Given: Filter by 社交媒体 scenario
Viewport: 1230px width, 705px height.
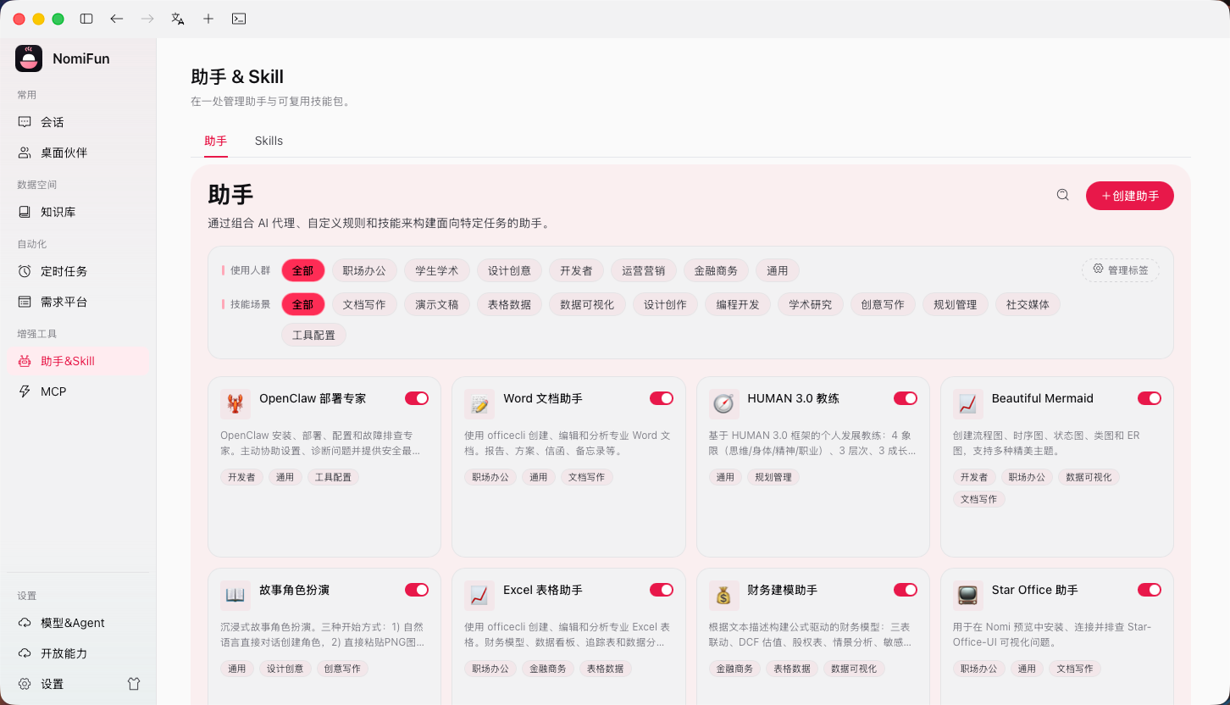Looking at the screenshot, I should pyautogui.click(x=1028, y=304).
